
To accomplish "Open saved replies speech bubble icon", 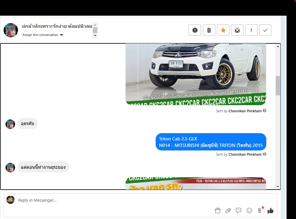I will point(239,211).
